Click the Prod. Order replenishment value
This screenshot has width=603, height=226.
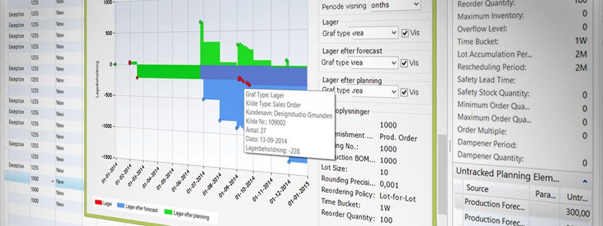pos(398,137)
